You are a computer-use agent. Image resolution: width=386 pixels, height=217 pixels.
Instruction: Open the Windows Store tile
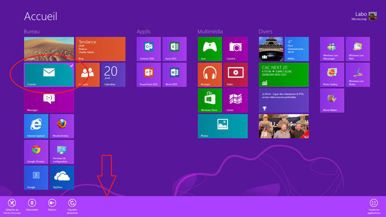pos(210,101)
